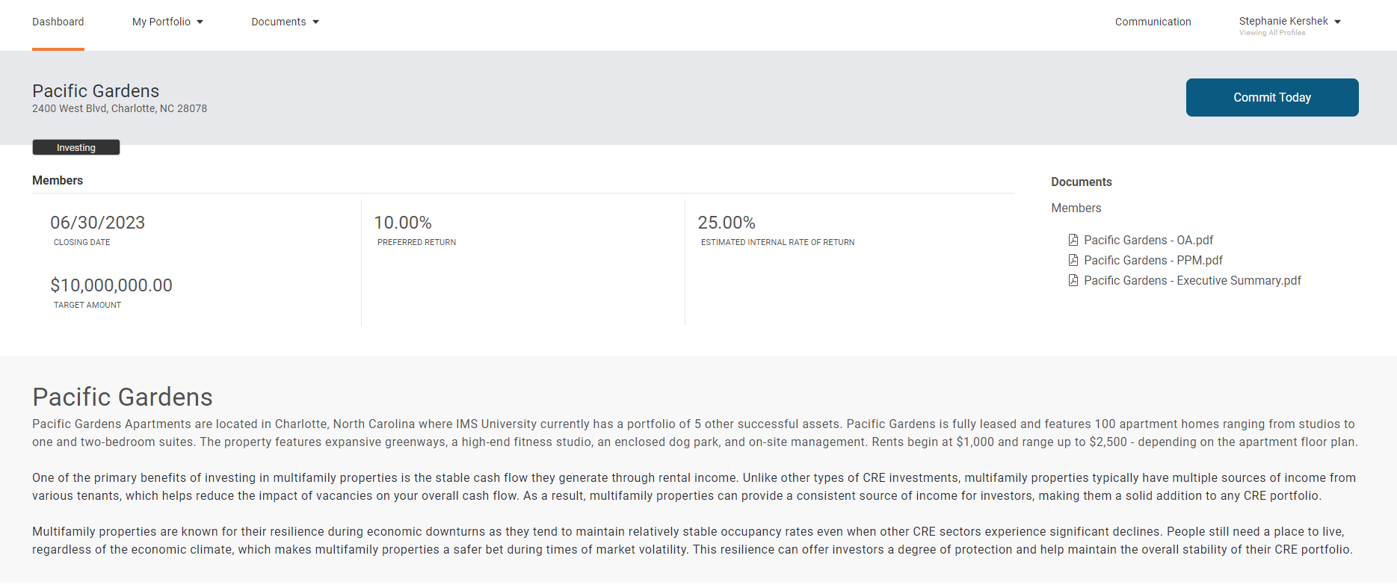The width and height of the screenshot is (1397, 585).
Task: Click the 25.00% estimated internal rate value
Action: click(x=727, y=223)
